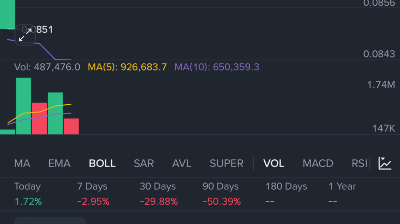Expand the chart to fullscreen
The image size is (400, 224).
[25, 34]
